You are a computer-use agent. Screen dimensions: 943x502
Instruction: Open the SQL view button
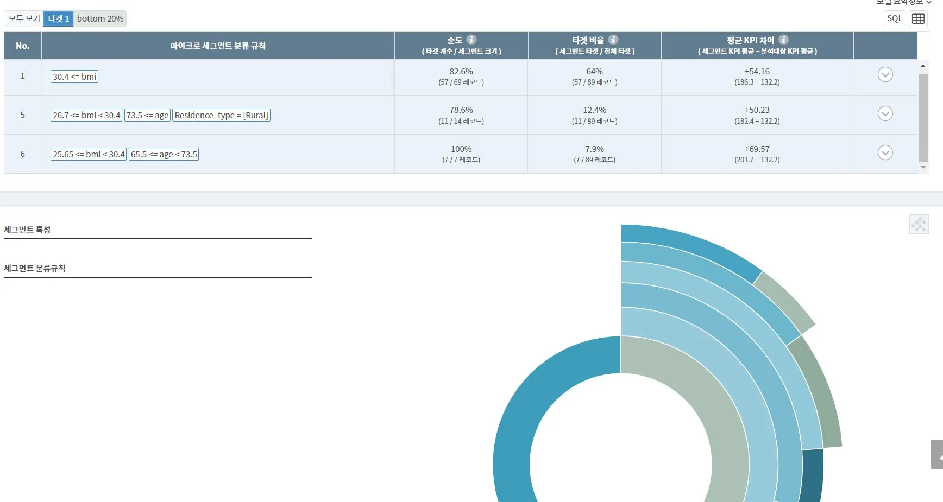pyautogui.click(x=895, y=18)
